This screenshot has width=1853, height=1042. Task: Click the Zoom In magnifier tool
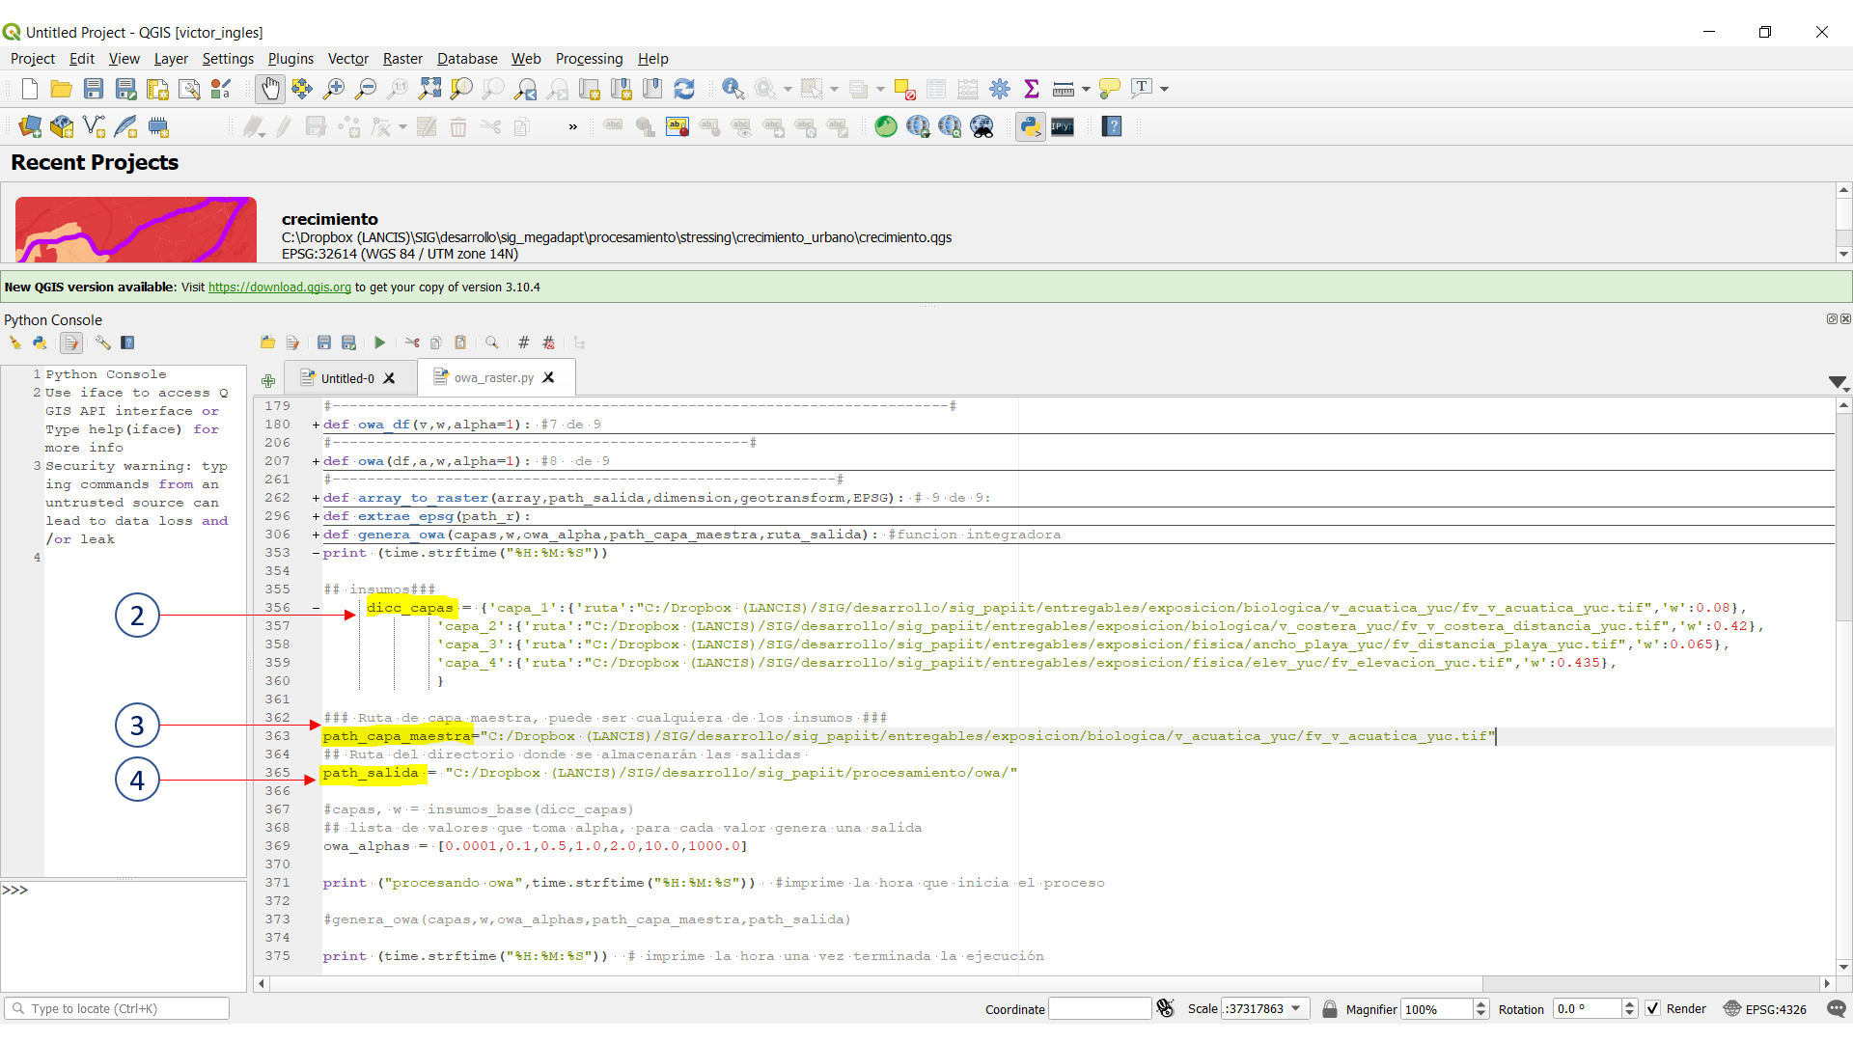[x=334, y=89]
